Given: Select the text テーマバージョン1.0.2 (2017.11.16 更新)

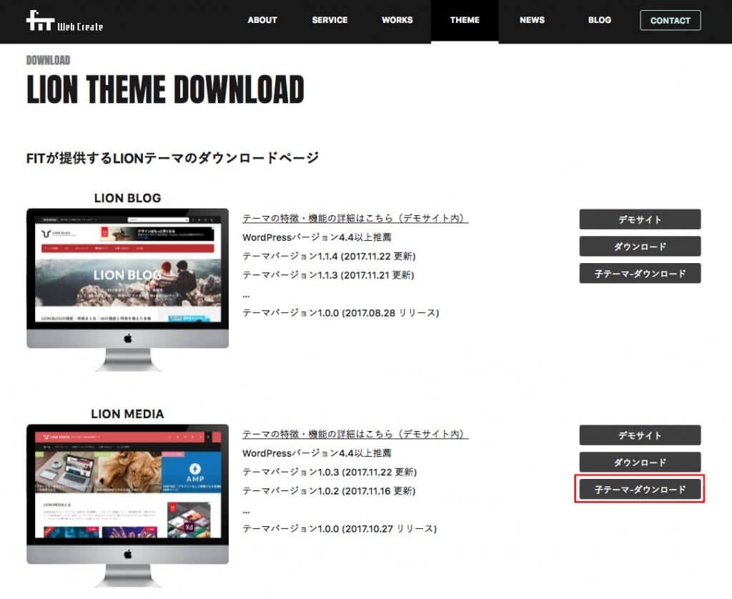Looking at the screenshot, I should click(329, 490).
